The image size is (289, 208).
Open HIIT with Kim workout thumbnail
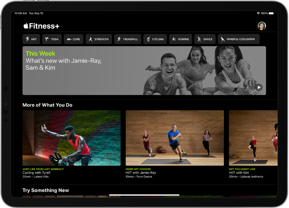pyautogui.click(x=253, y=138)
